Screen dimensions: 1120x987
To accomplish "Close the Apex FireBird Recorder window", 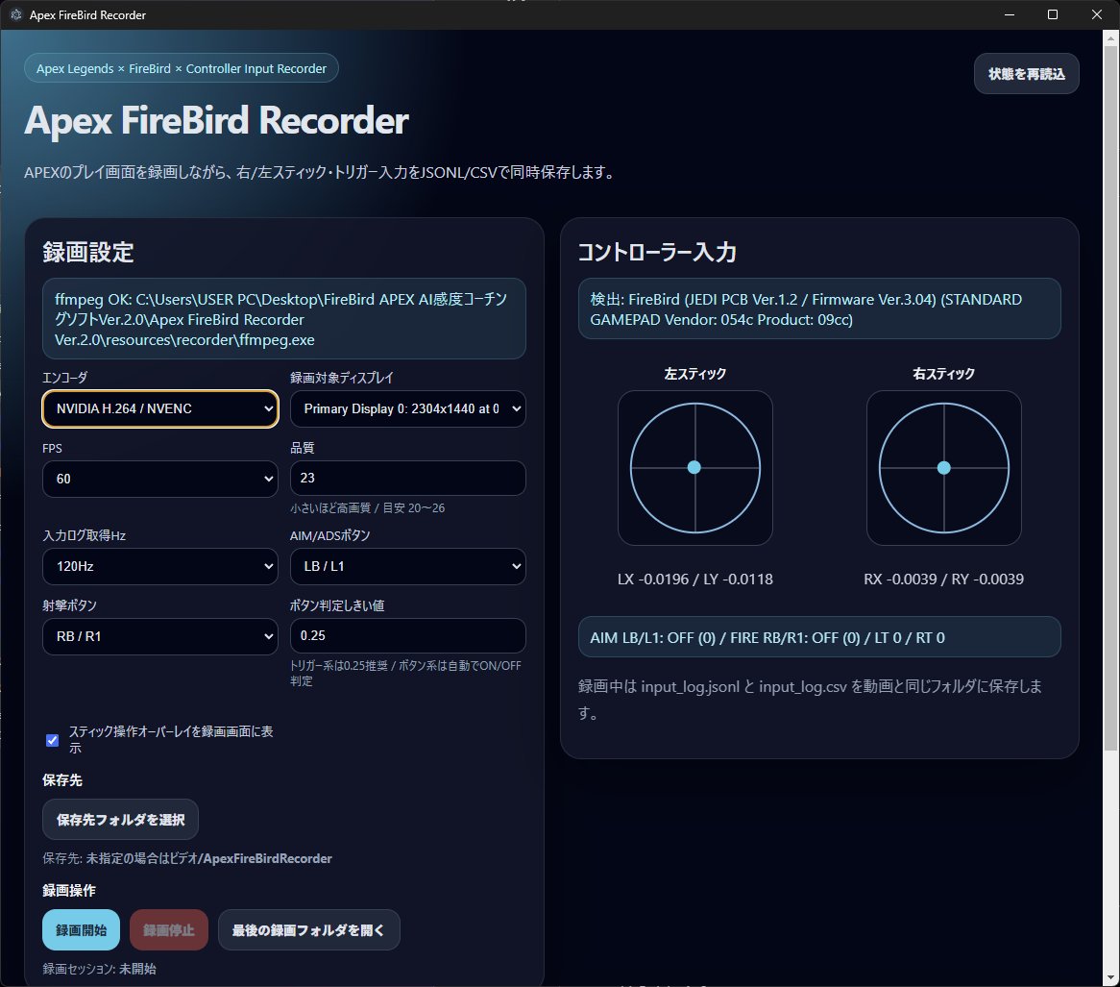I will (1096, 14).
